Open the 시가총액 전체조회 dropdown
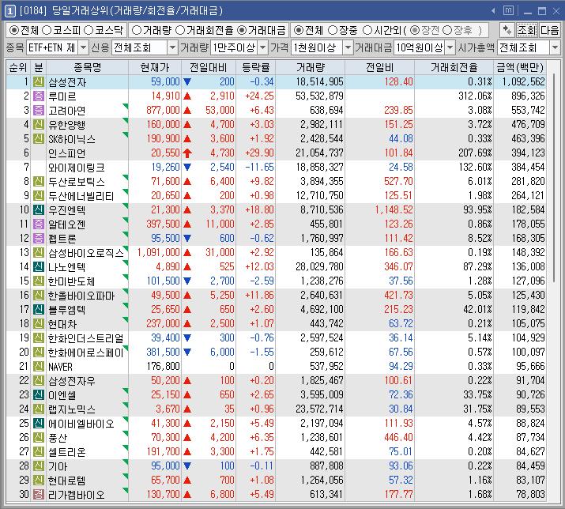Image resolution: width=565 pixels, height=509 pixels. (x=555, y=47)
